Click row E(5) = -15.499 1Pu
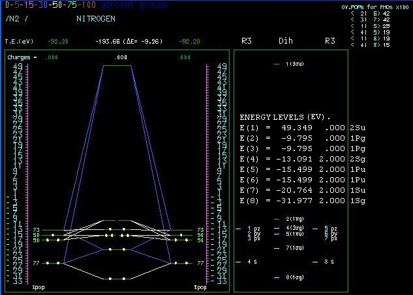This screenshot has width=413, height=295. click(x=303, y=169)
